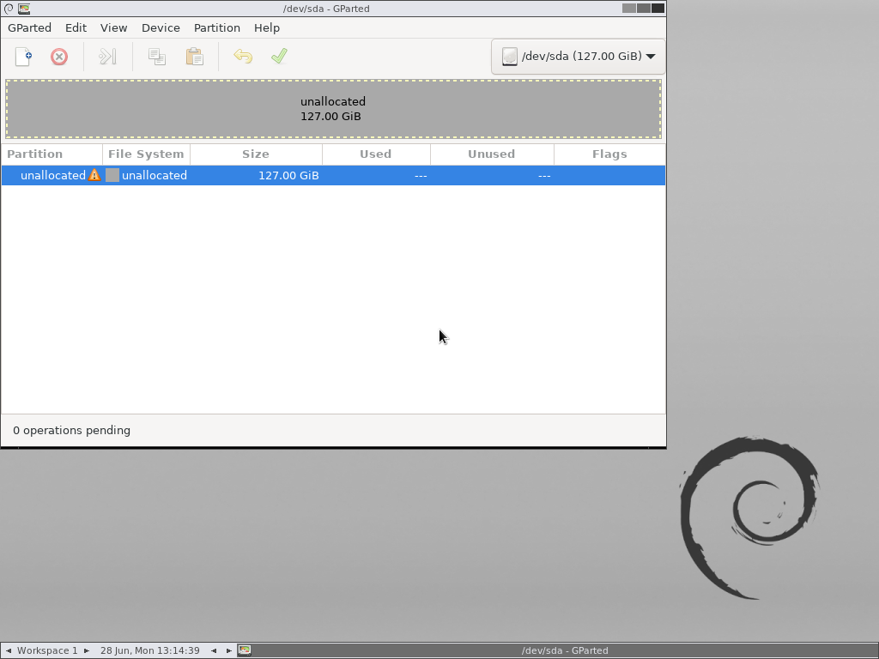
Task: Click the Used column header
Action: [x=376, y=154]
